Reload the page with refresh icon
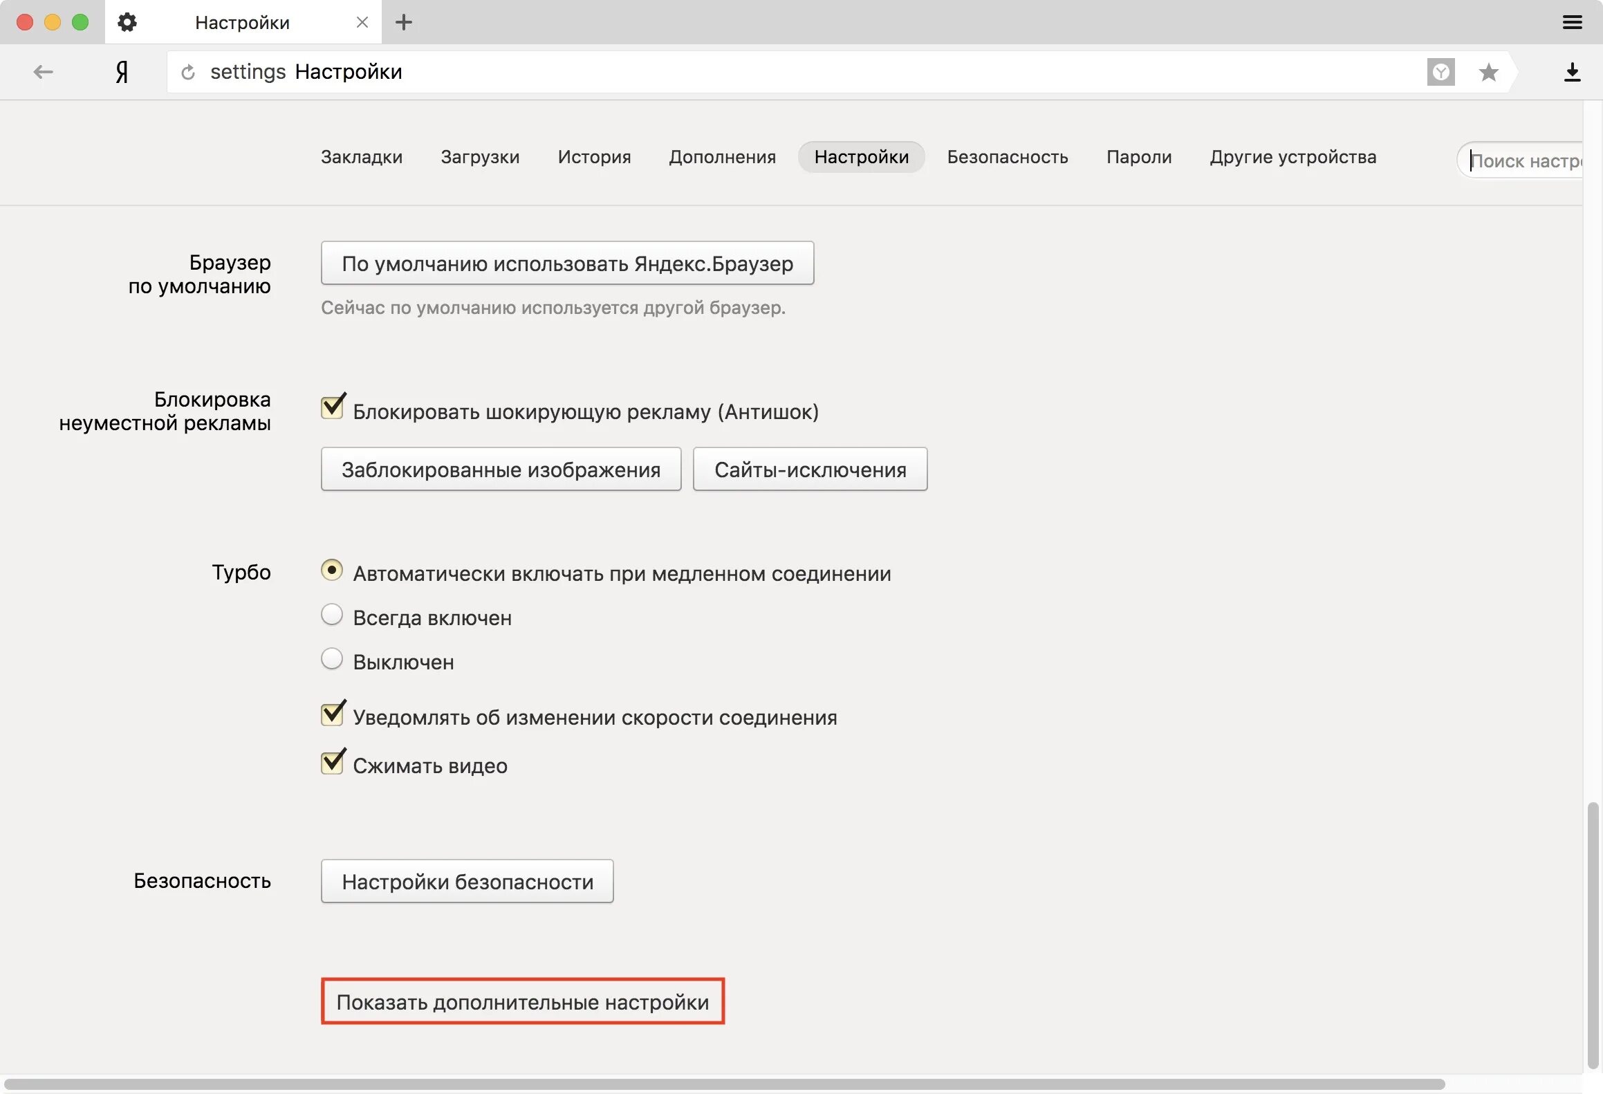The image size is (1603, 1094). [x=187, y=72]
